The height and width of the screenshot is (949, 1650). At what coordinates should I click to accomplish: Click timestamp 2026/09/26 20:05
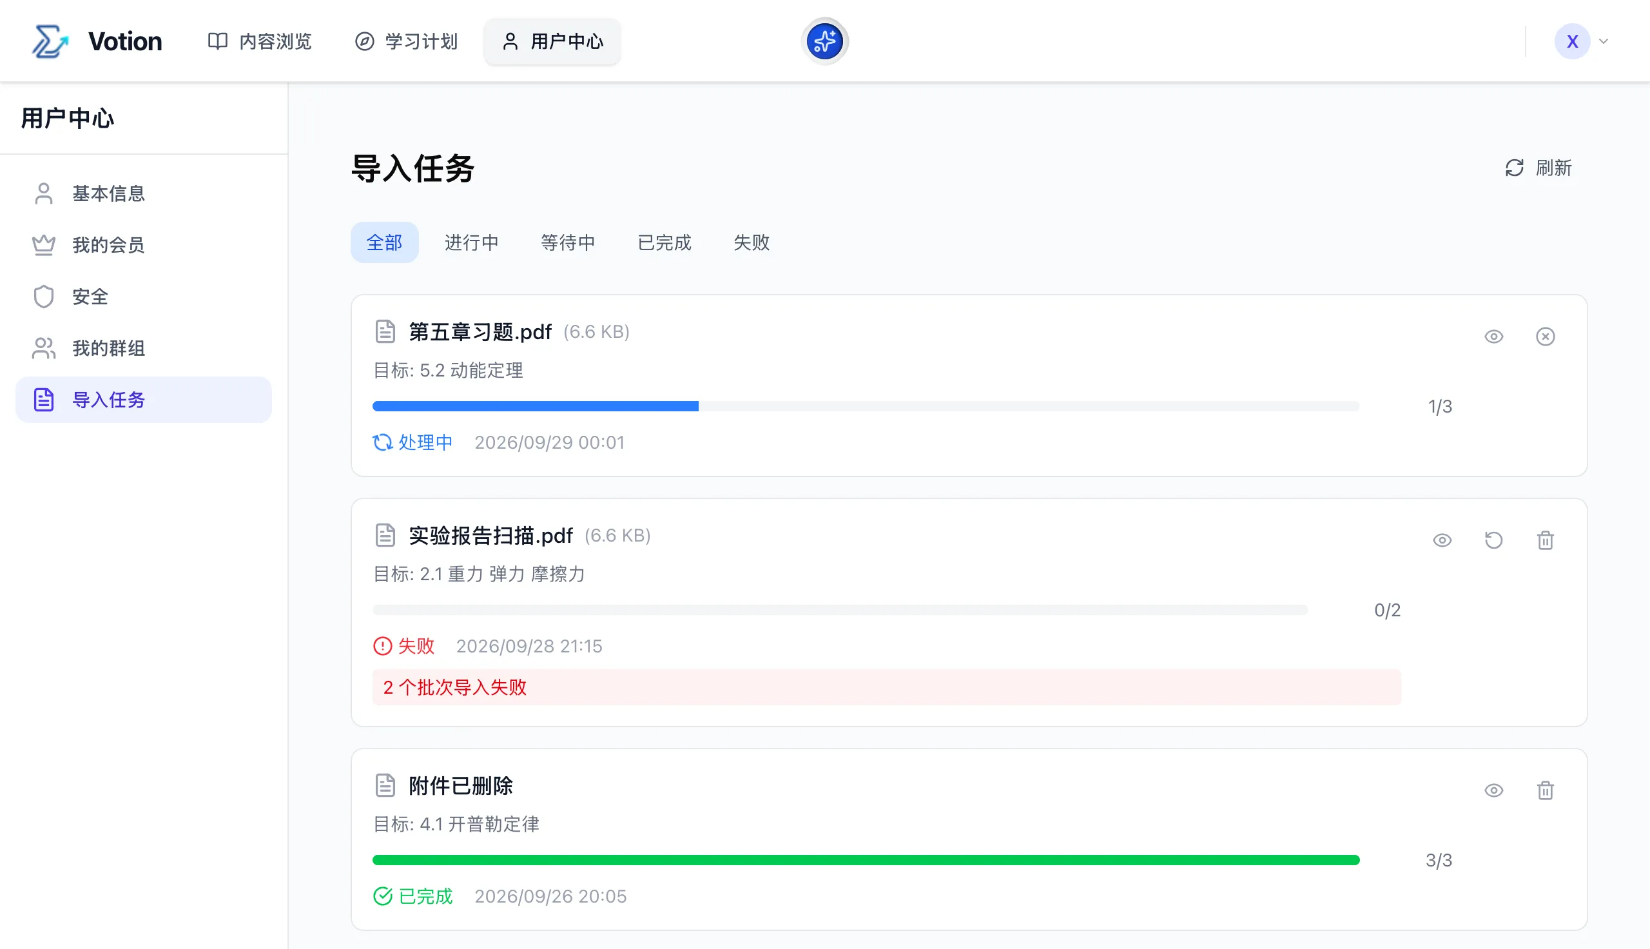pos(550,896)
